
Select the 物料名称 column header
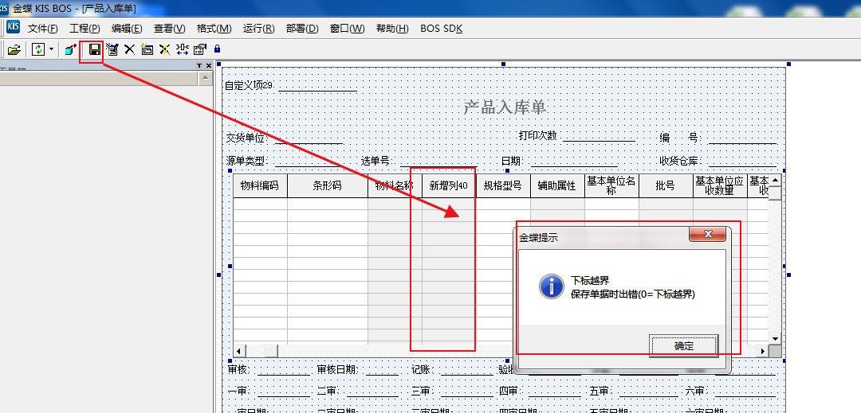(395, 185)
